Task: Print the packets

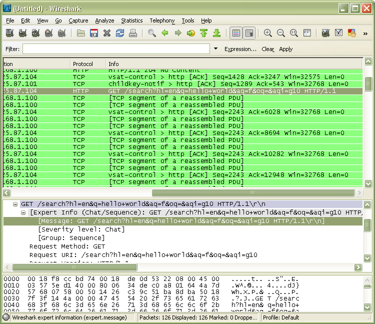Action: click(133, 33)
